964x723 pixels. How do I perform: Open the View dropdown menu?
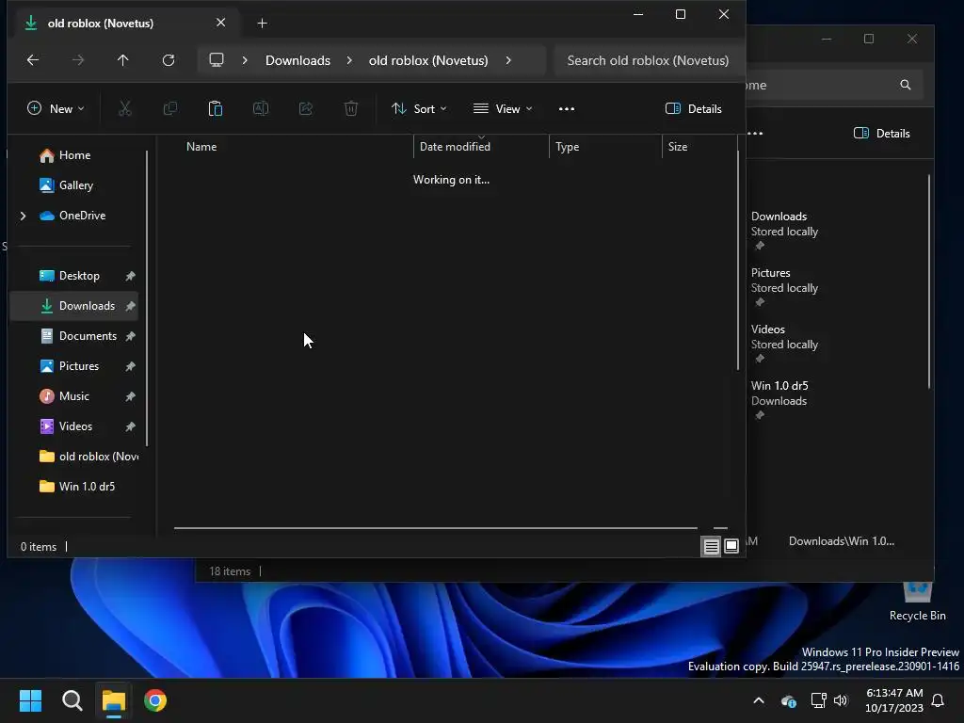(x=503, y=109)
